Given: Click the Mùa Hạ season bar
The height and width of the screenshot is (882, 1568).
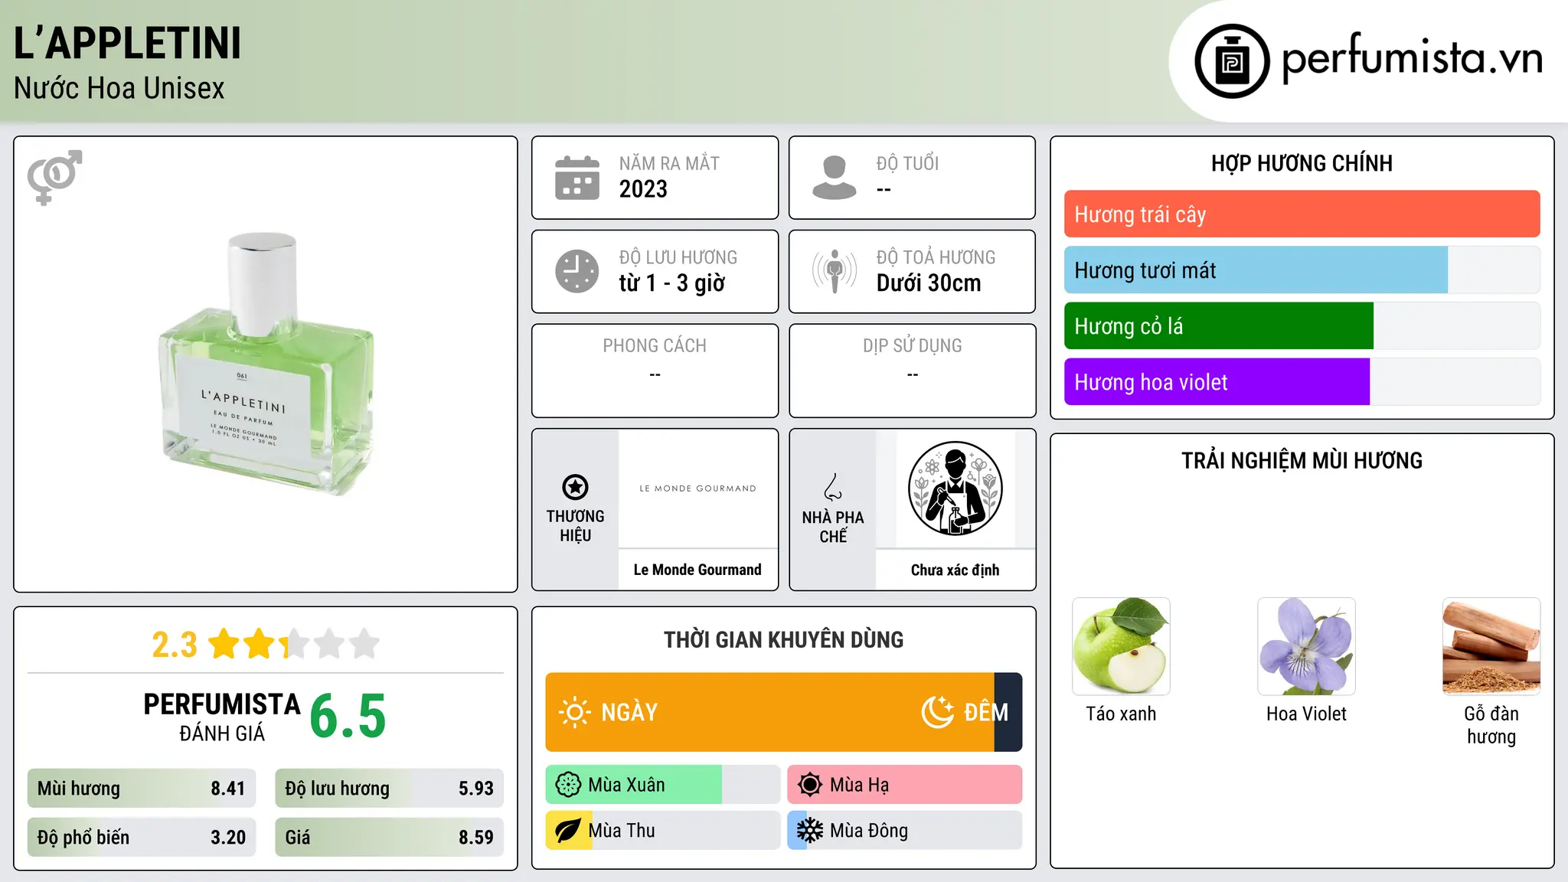Looking at the screenshot, I should tap(904, 785).
